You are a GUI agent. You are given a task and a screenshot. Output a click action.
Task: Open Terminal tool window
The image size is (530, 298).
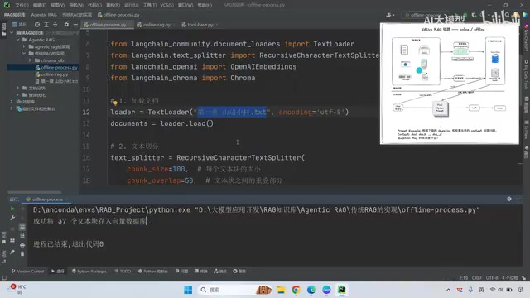201,271
